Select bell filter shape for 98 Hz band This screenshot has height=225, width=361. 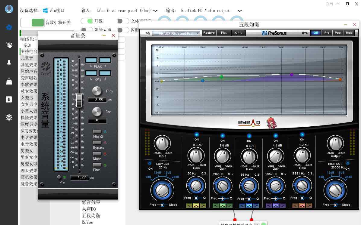[249, 205]
